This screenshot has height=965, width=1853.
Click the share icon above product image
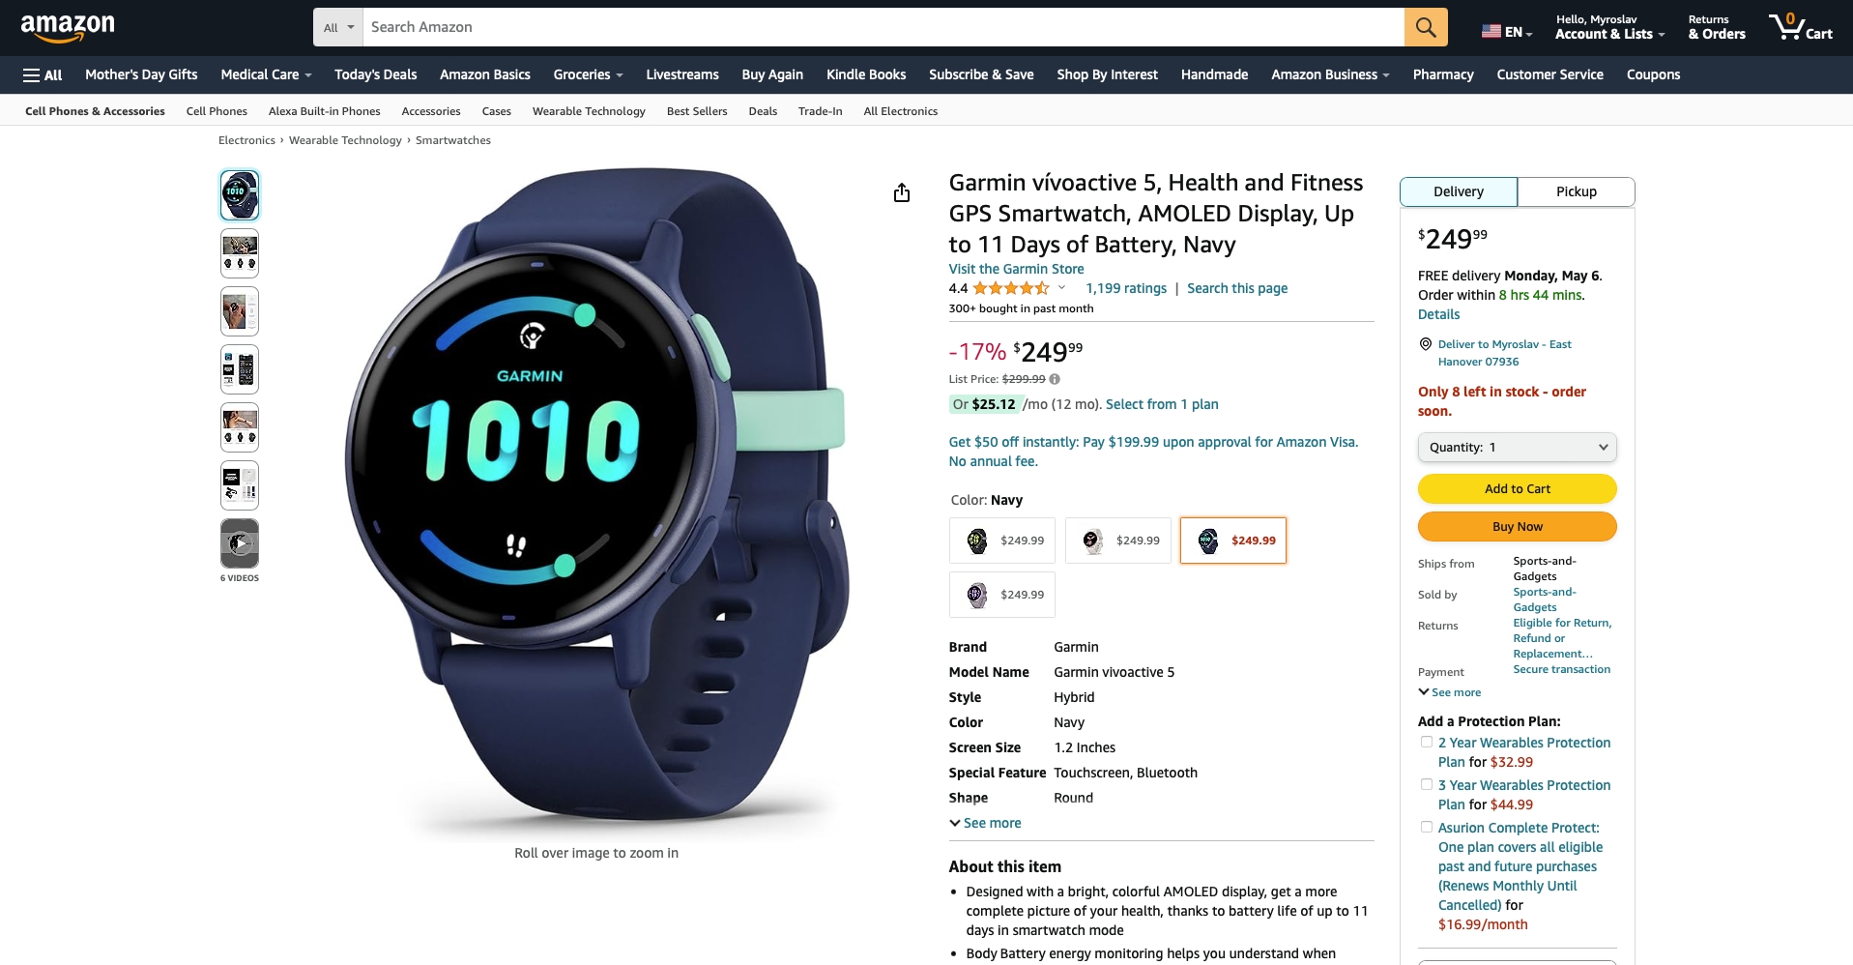[902, 193]
